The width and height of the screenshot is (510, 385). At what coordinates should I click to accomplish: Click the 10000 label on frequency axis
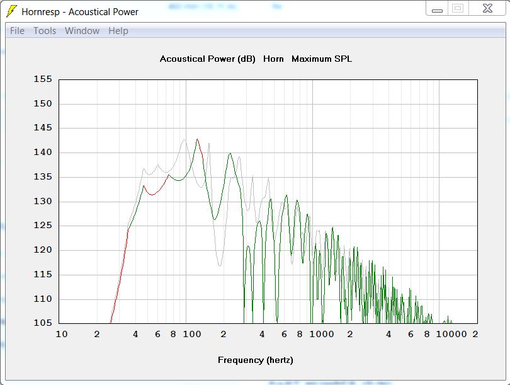tap(451, 334)
